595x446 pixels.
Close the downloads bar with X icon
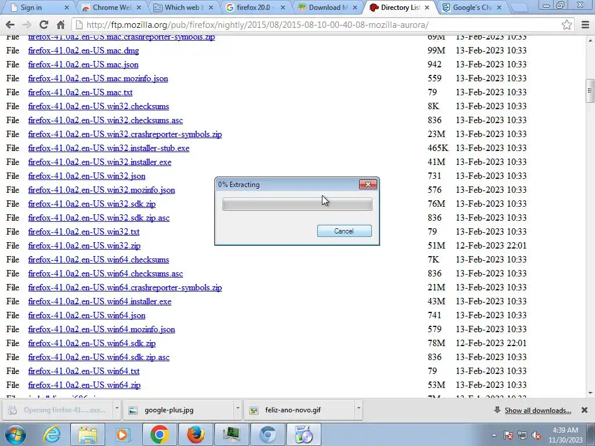[x=585, y=410]
